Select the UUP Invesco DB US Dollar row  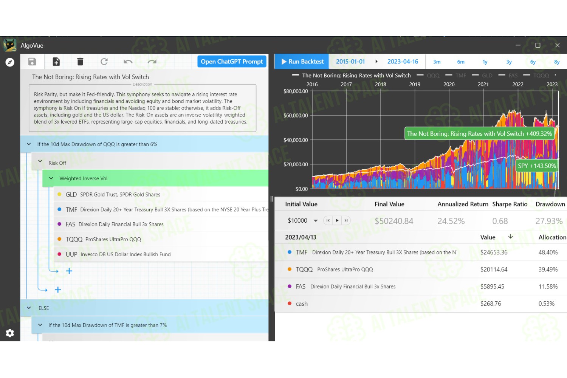pyautogui.click(x=161, y=254)
